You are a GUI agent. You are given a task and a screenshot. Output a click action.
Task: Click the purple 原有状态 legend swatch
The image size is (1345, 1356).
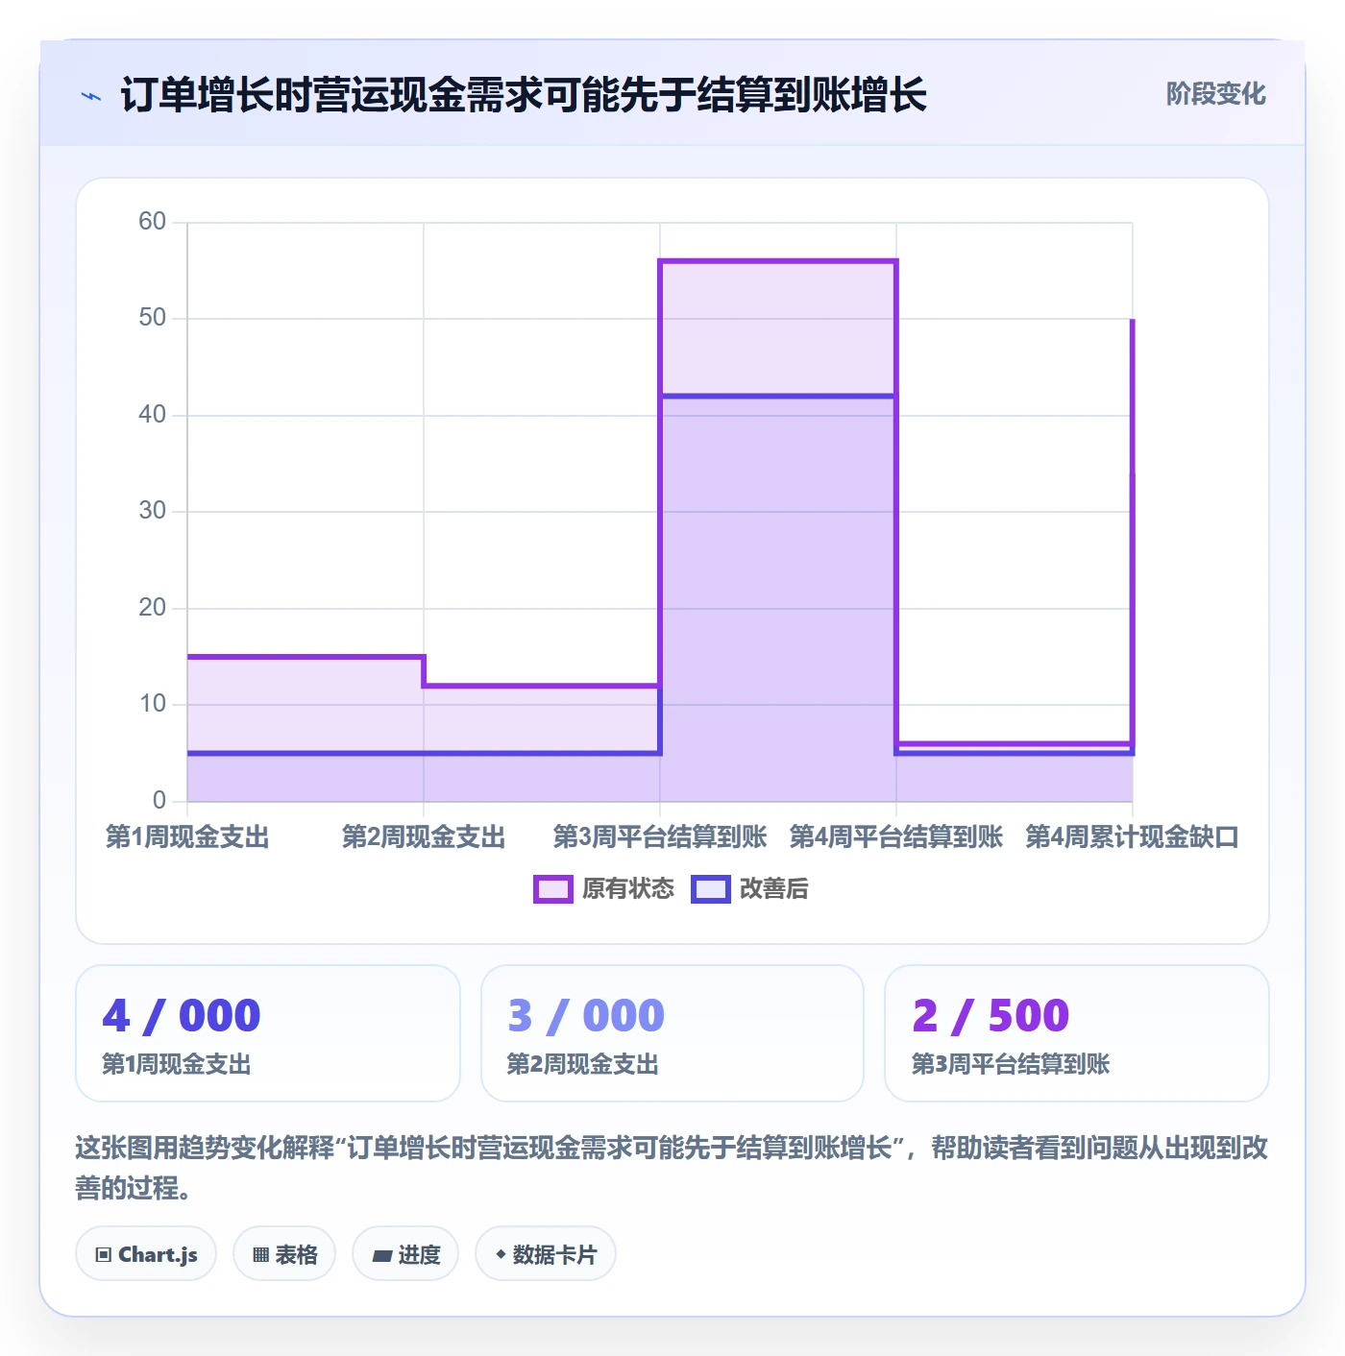(x=553, y=889)
